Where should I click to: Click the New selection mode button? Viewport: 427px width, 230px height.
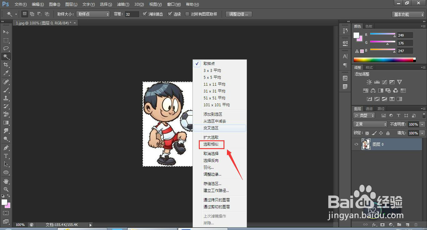[x=24, y=14]
